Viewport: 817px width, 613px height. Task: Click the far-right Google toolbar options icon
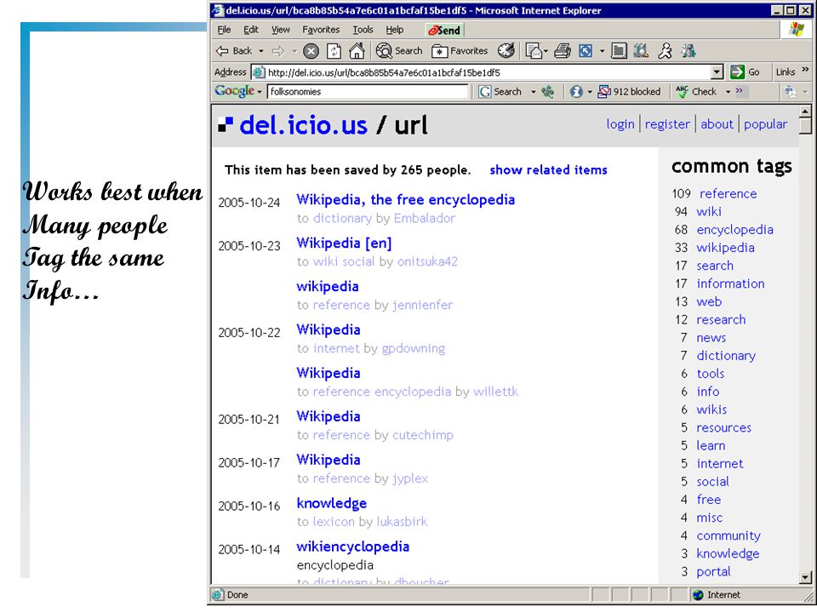pos(791,92)
